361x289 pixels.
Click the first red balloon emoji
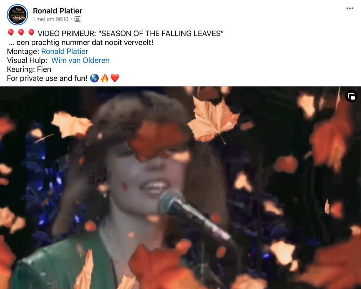11,34
